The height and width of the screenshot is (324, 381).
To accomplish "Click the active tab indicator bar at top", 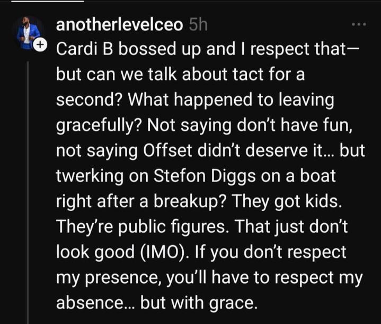I will coord(48,1).
